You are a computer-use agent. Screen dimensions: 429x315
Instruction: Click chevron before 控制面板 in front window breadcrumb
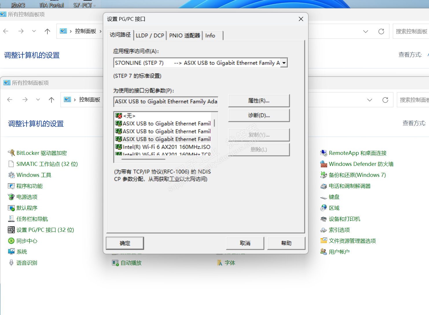click(75, 100)
